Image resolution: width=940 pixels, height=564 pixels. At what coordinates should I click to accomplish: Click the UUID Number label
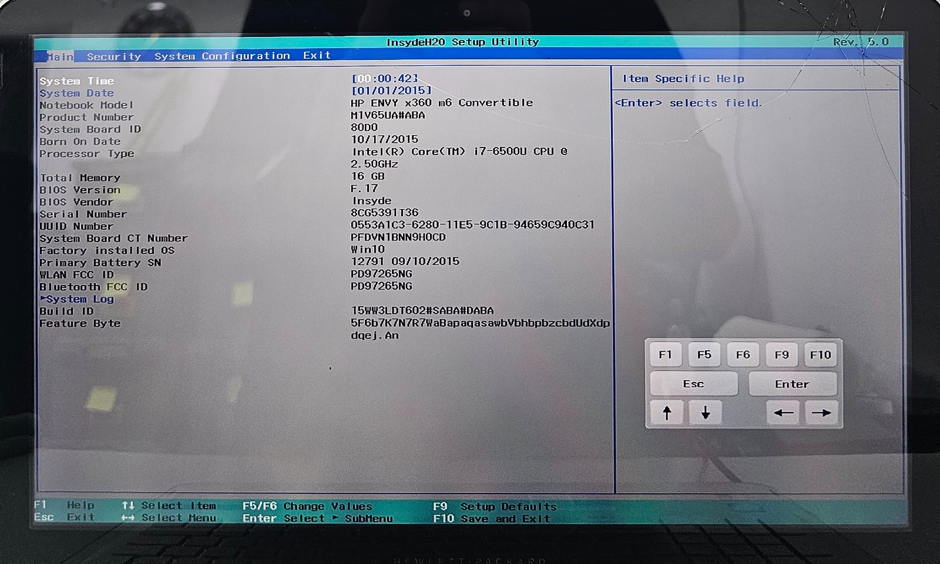(76, 227)
